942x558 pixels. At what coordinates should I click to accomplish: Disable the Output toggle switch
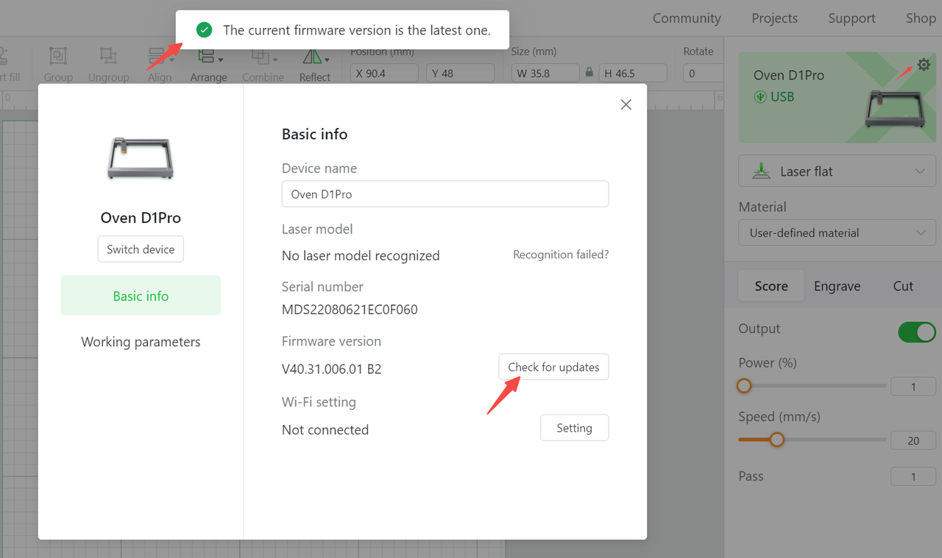point(917,332)
